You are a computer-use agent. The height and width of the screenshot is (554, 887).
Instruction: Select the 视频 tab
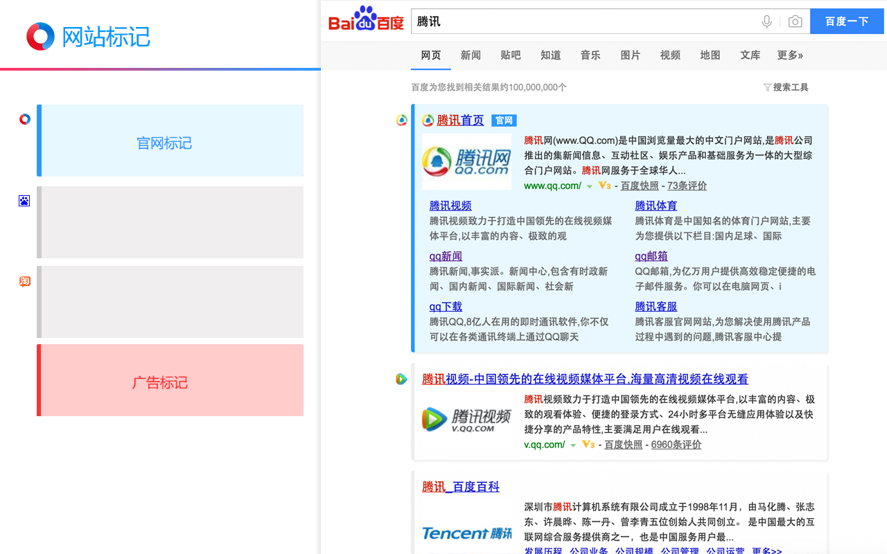pyautogui.click(x=670, y=55)
